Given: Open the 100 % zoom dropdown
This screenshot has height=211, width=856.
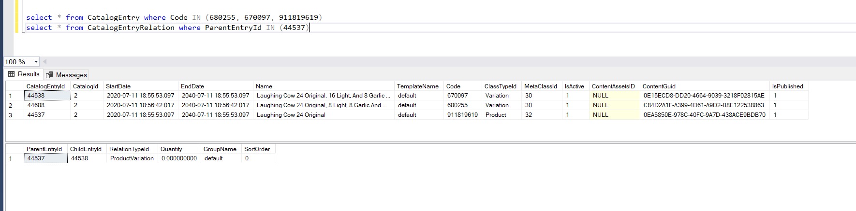Looking at the screenshot, I should [x=36, y=62].
